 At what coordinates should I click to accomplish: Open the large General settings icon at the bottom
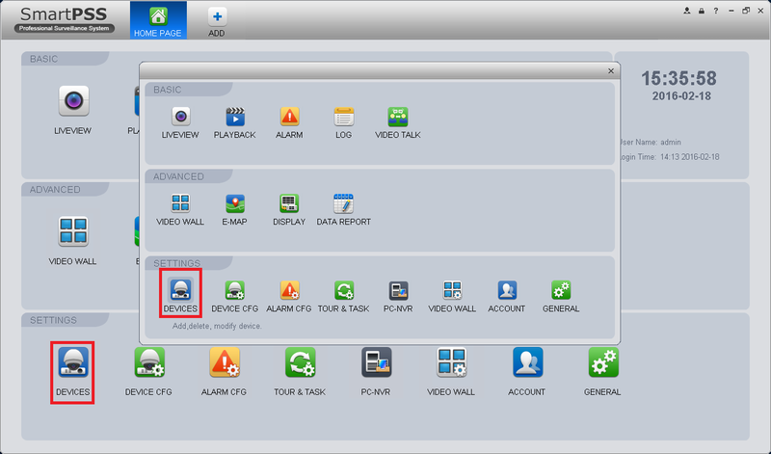click(x=602, y=371)
